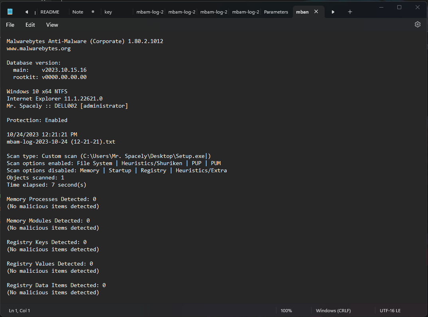
Task: Click the mbam-log-2023-10-24 (12-21-21).txt filename line
Action: coord(61,142)
